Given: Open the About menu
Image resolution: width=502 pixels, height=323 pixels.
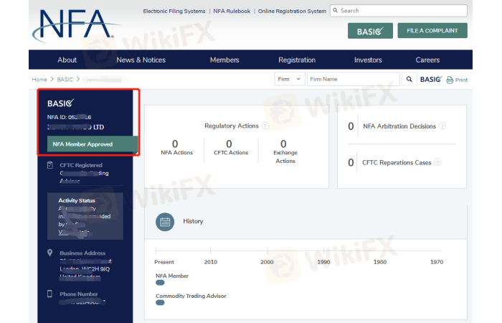Looking at the screenshot, I should tap(67, 60).
